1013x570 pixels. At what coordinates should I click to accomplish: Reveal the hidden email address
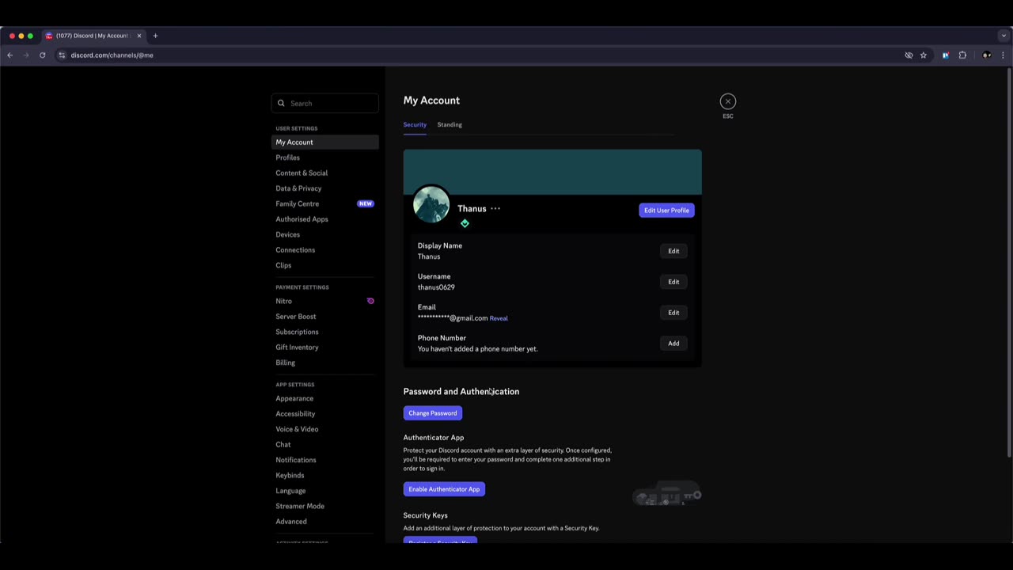499,318
